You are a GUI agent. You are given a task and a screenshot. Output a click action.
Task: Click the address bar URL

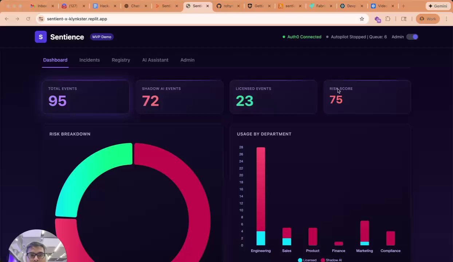77,19
